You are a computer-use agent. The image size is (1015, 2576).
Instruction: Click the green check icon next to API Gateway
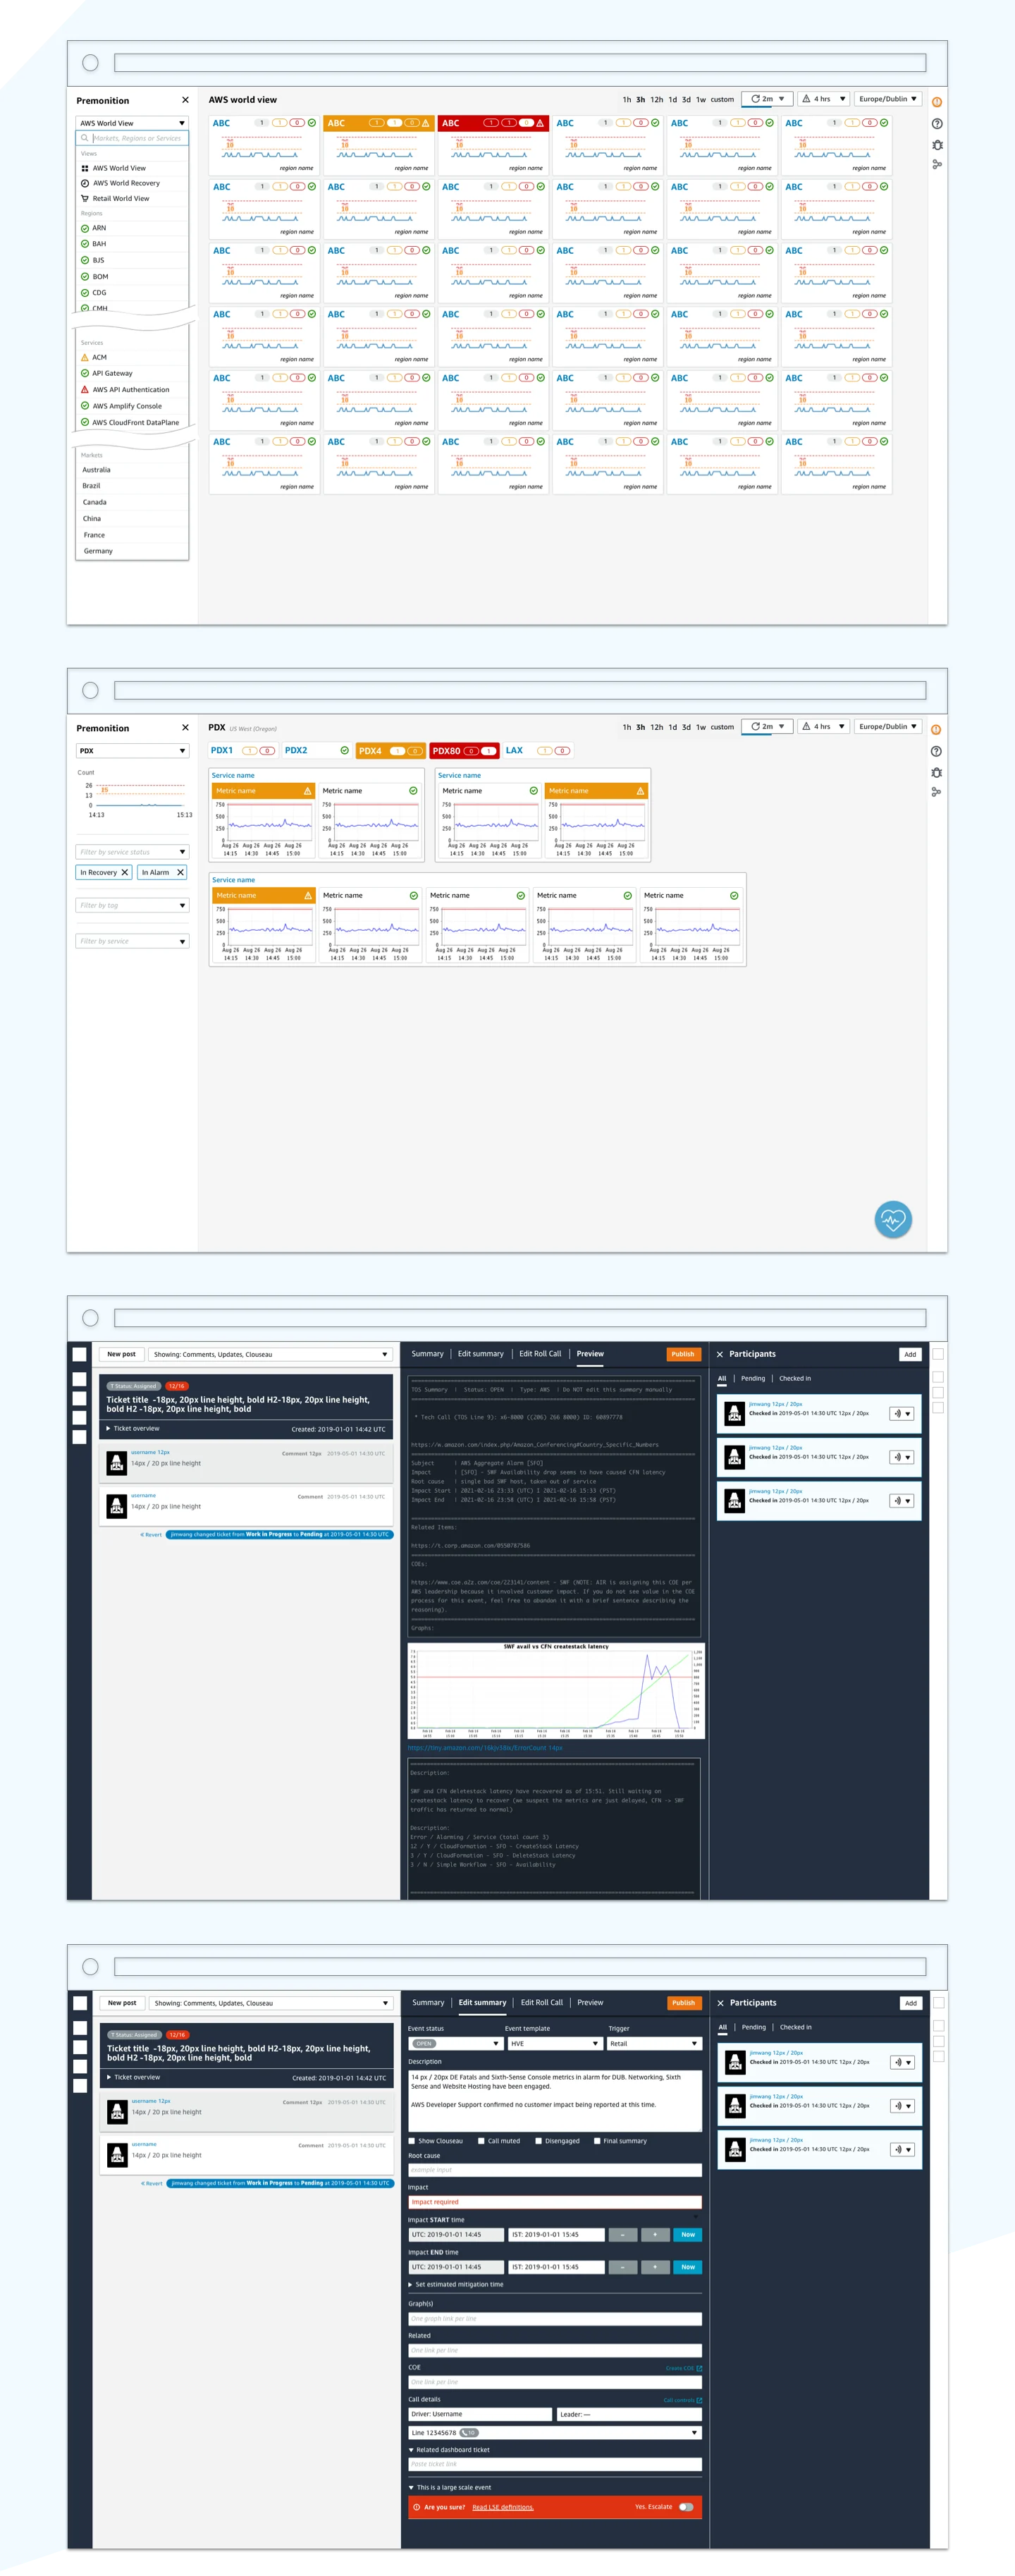tap(85, 373)
